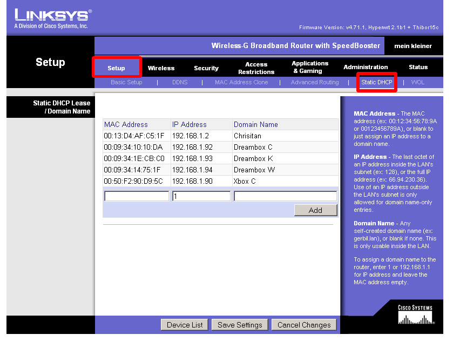Viewport: 453px width, 341px height.
Task: Click the empty MAC Address input field
Action: pos(137,196)
